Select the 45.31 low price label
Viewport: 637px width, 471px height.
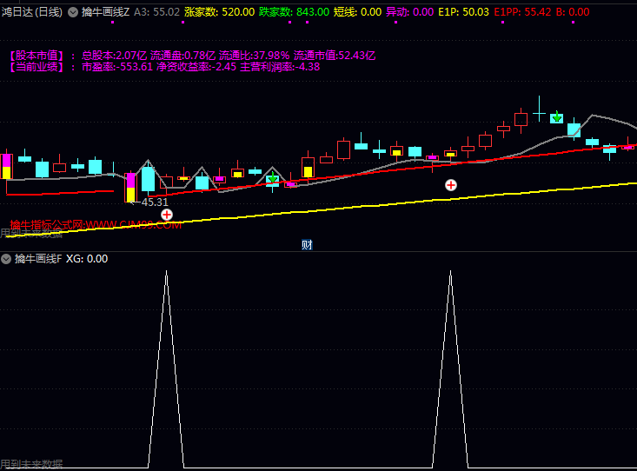pyautogui.click(x=154, y=202)
